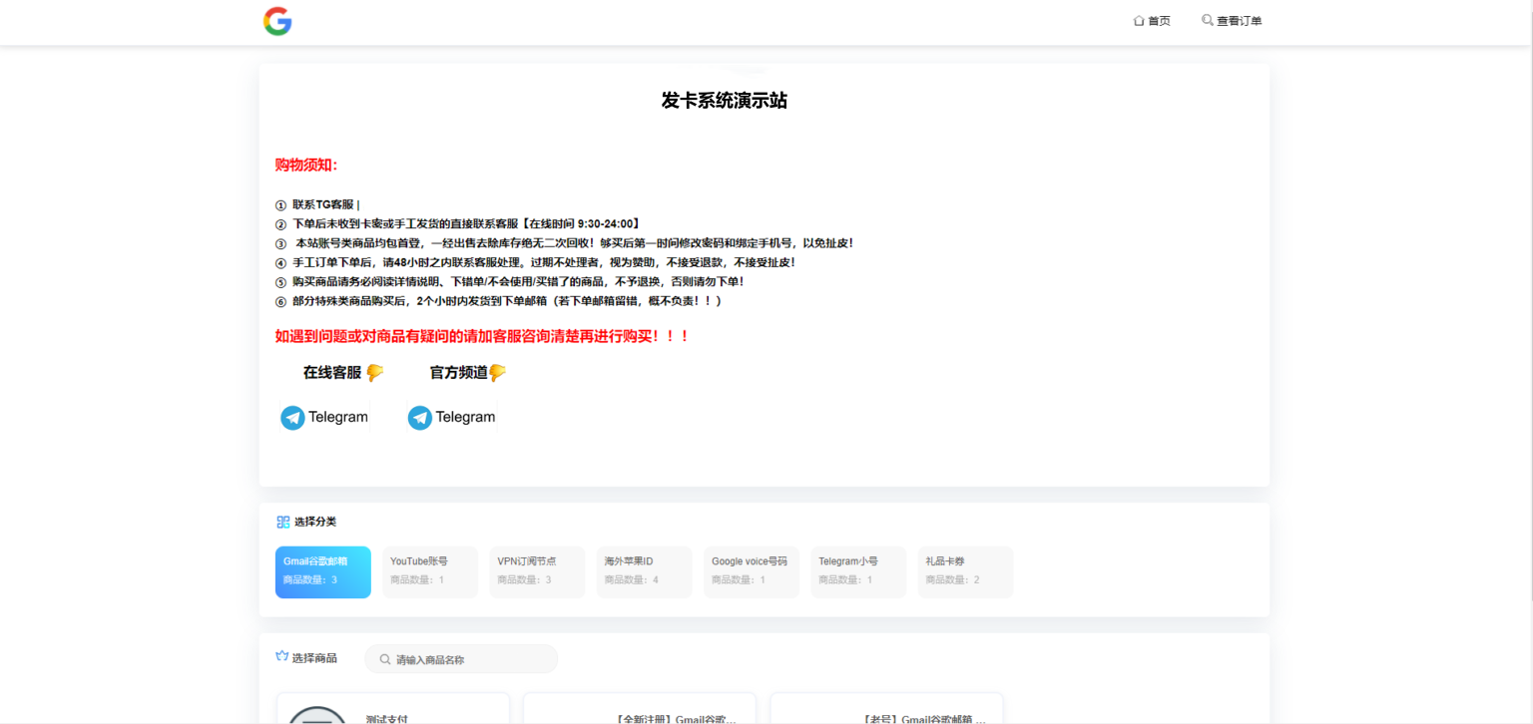This screenshot has height=724, width=1533.
Task: Click the grid icon beside 选择分类
Action: coord(283,522)
